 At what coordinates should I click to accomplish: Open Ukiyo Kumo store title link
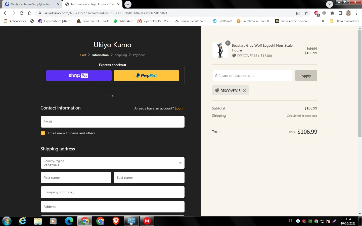point(112,45)
